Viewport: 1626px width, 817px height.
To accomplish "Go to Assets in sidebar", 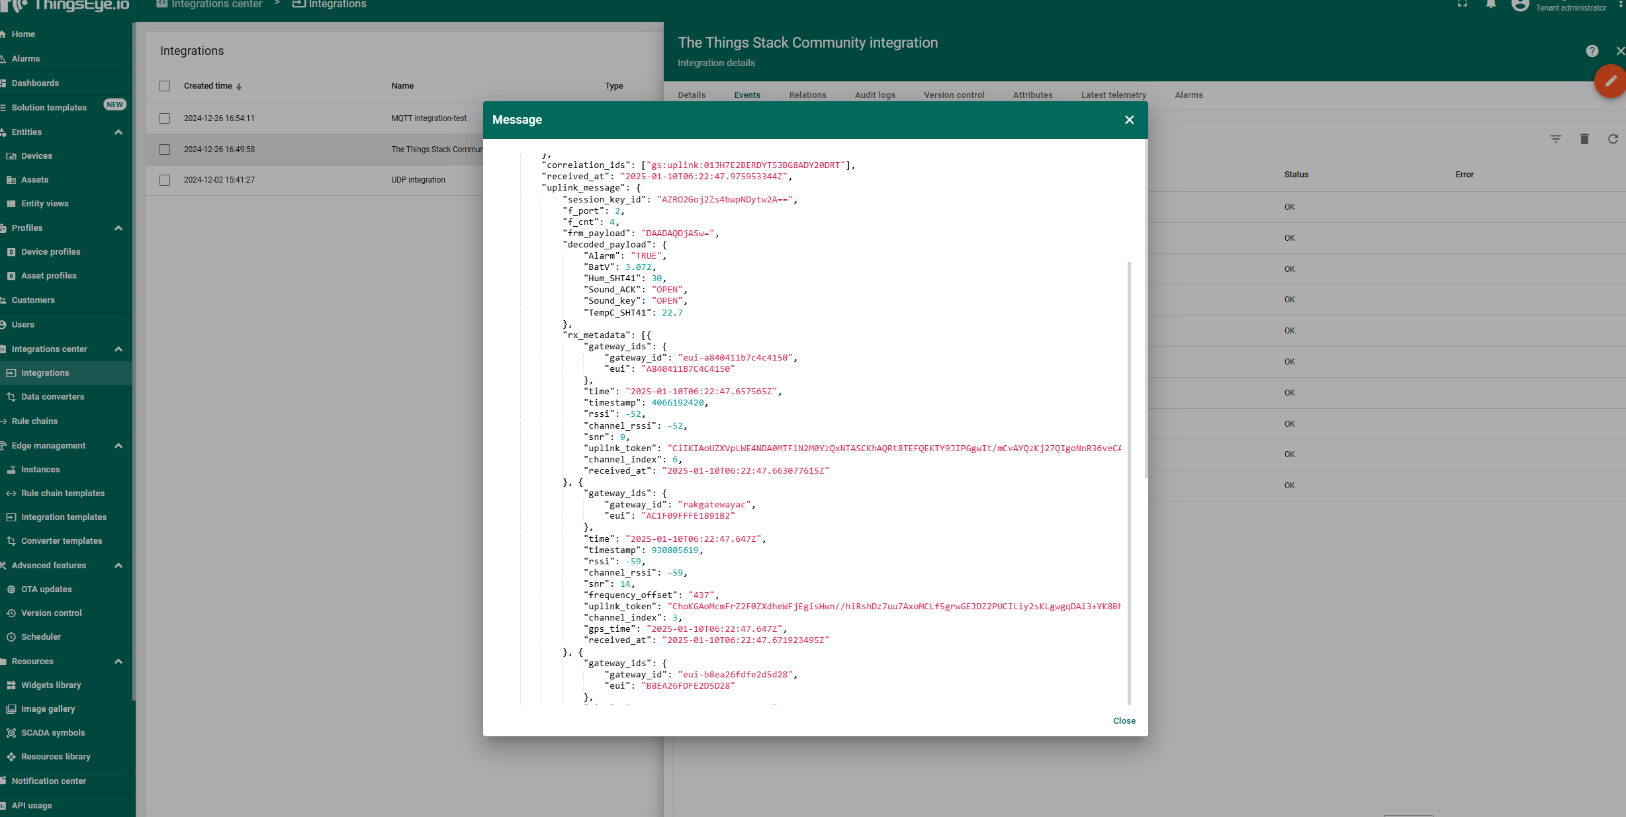I will point(34,180).
